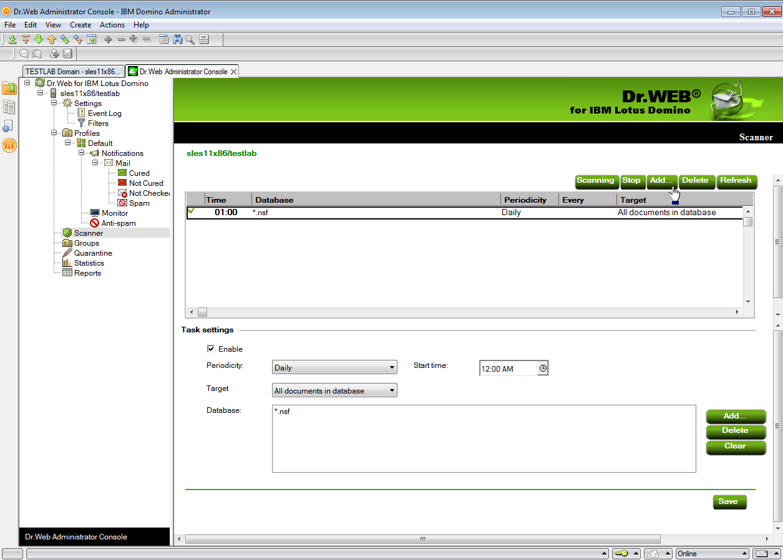Viewport: 783px width, 560px height.
Task: Click the Stop button
Action: (633, 181)
